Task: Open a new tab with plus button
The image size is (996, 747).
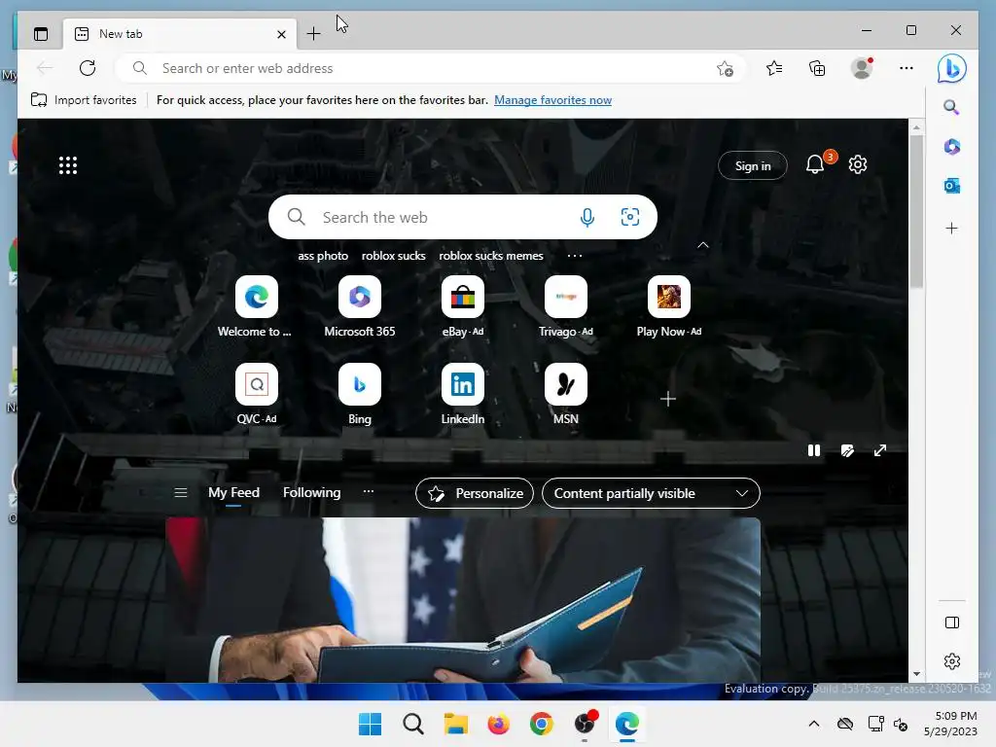Action: (x=313, y=34)
